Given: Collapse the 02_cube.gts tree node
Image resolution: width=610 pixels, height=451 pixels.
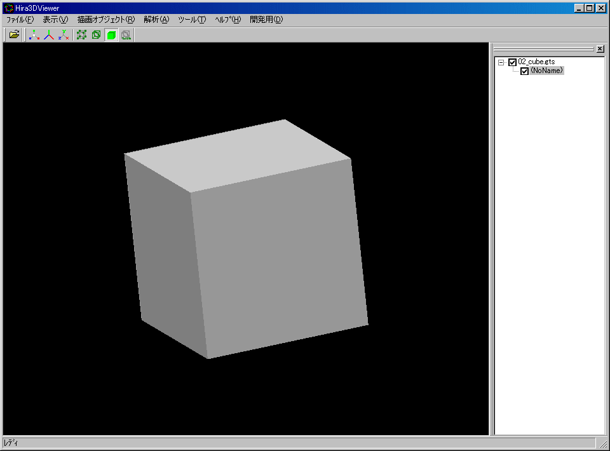Looking at the screenshot, I should (501, 62).
